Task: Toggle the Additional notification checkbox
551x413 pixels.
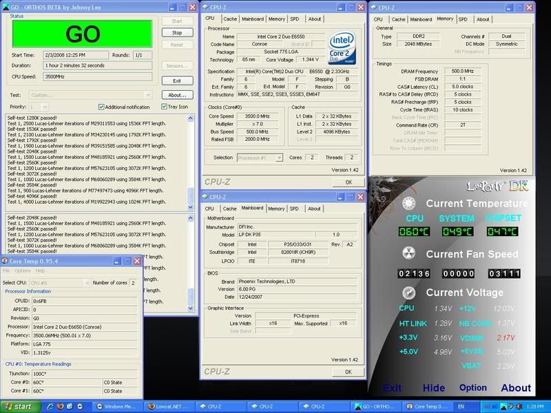Action: pyautogui.click(x=101, y=107)
